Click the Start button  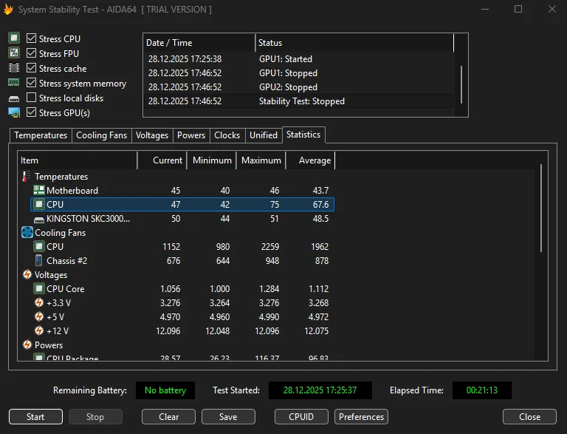coord(35,416)
